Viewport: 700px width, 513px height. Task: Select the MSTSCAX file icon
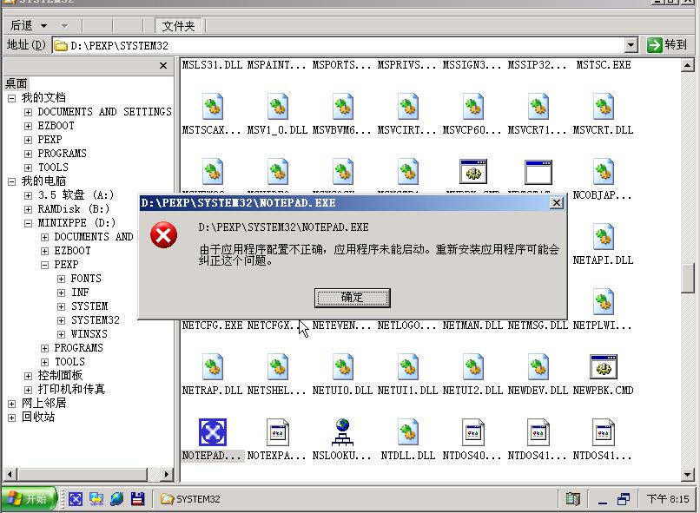tap(213, 107)
